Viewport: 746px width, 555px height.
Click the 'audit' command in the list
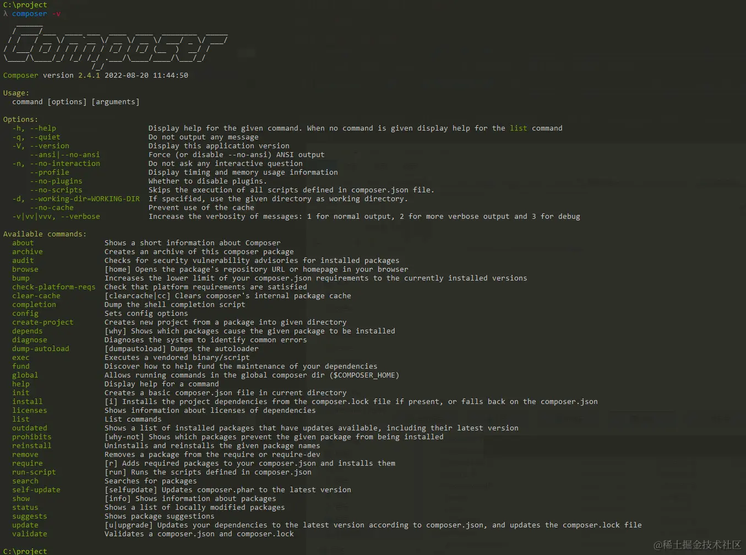(23, 261)
